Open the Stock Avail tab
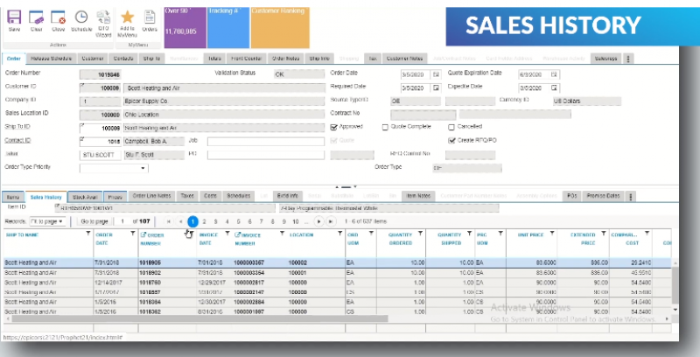 pyautogui.click(x=85, y=196)
